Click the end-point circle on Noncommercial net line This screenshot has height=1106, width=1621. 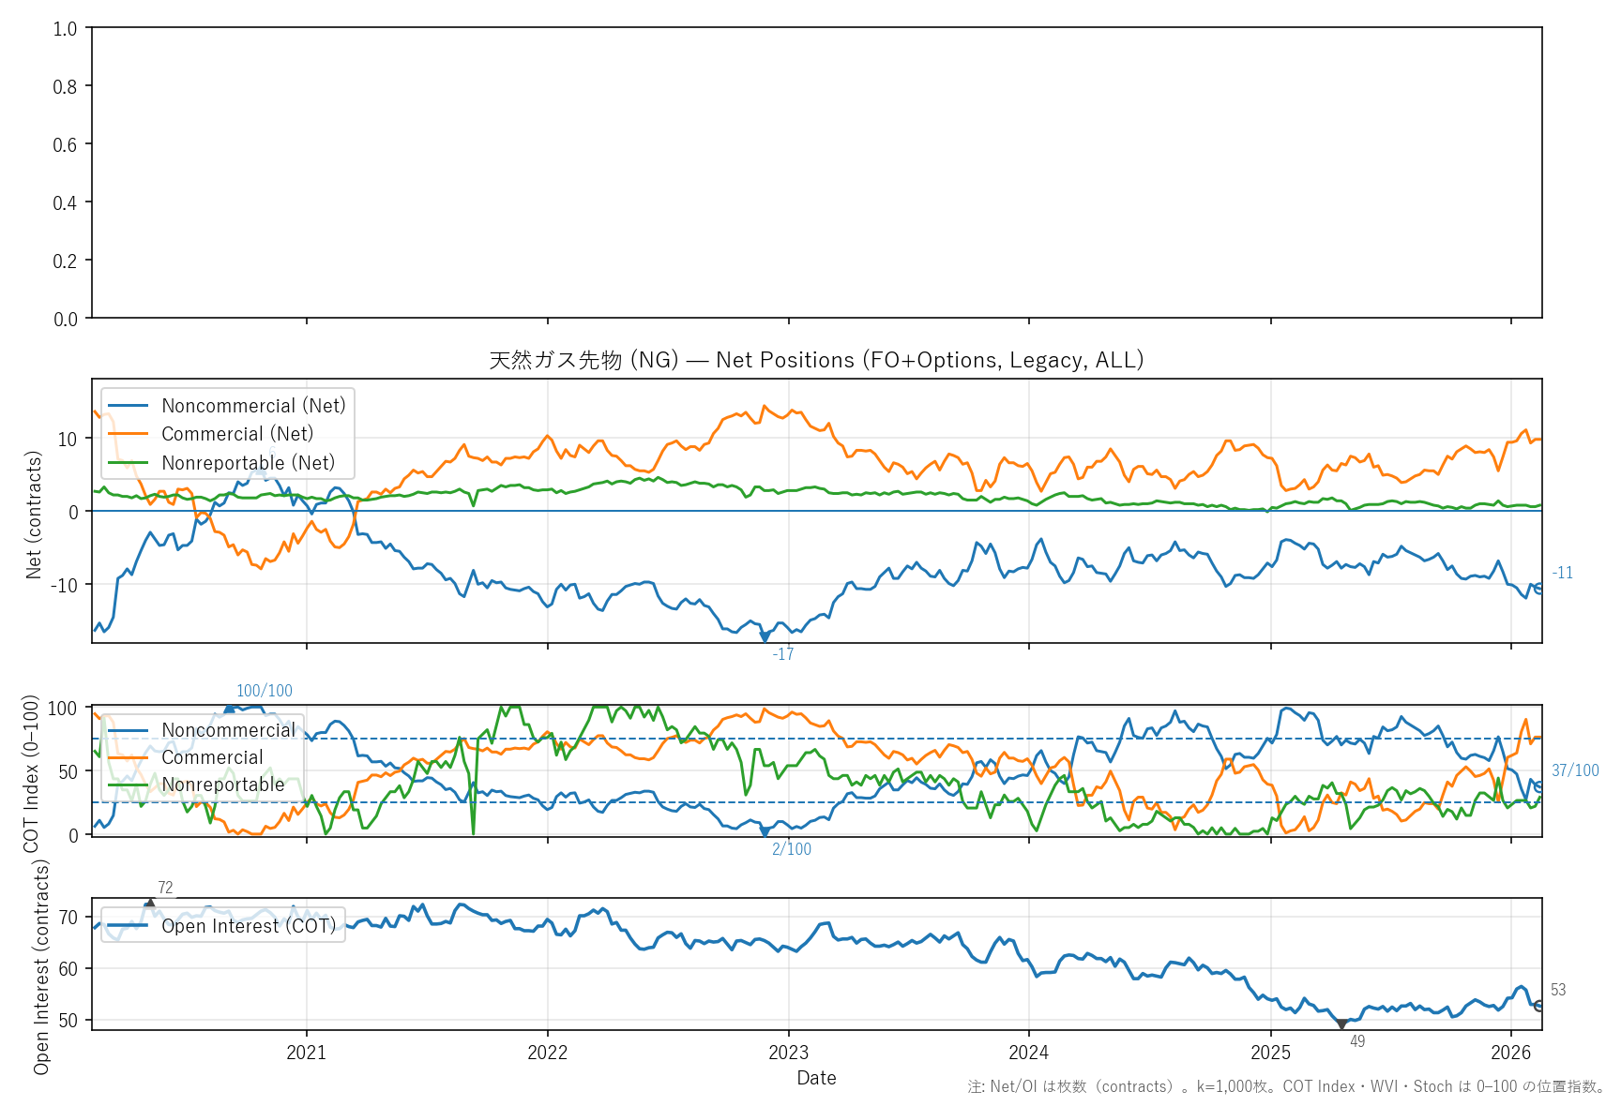click(x=1538, y=589)
